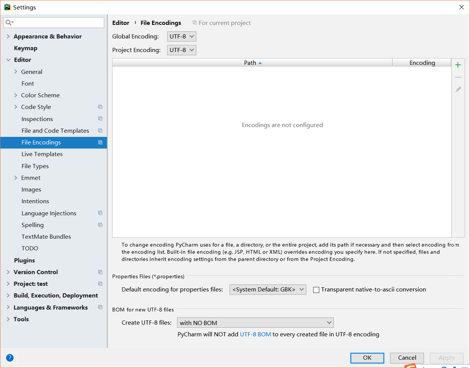
Task: Enable Transparent native-to-ascii conversion
Action: point(316,290)
